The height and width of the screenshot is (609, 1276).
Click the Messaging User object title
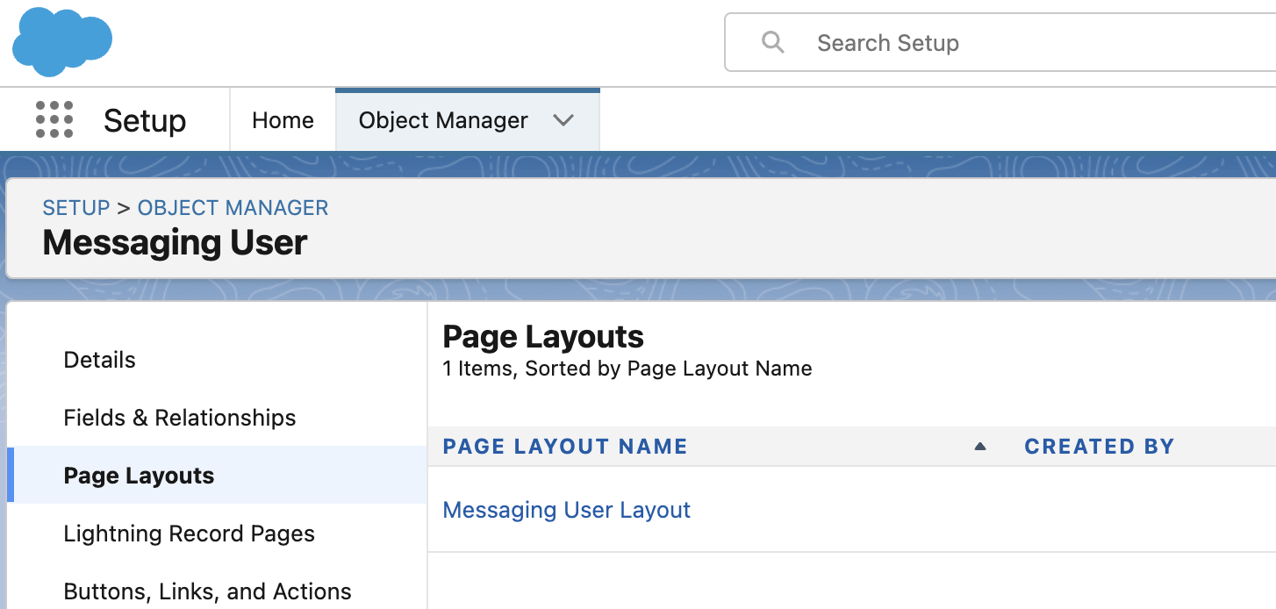[x=176, y=243]
